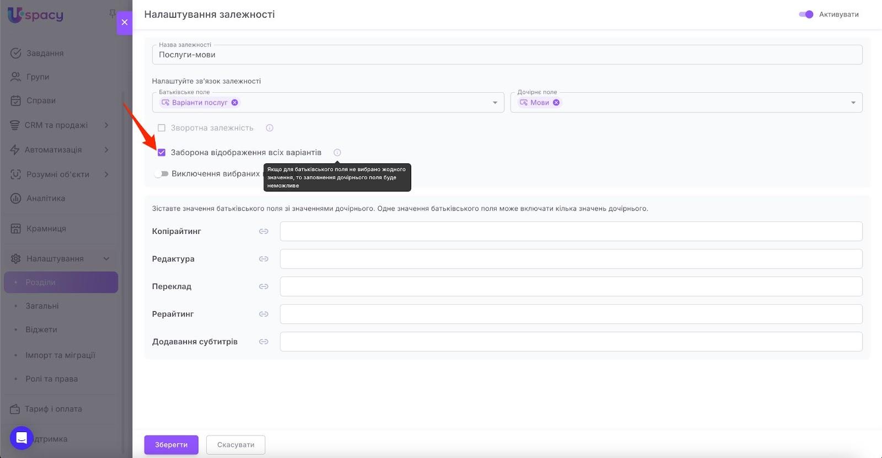Click the Додавання субтитрів values field
Viewport: 882px width, 458px height.
[x=571, y=342]
